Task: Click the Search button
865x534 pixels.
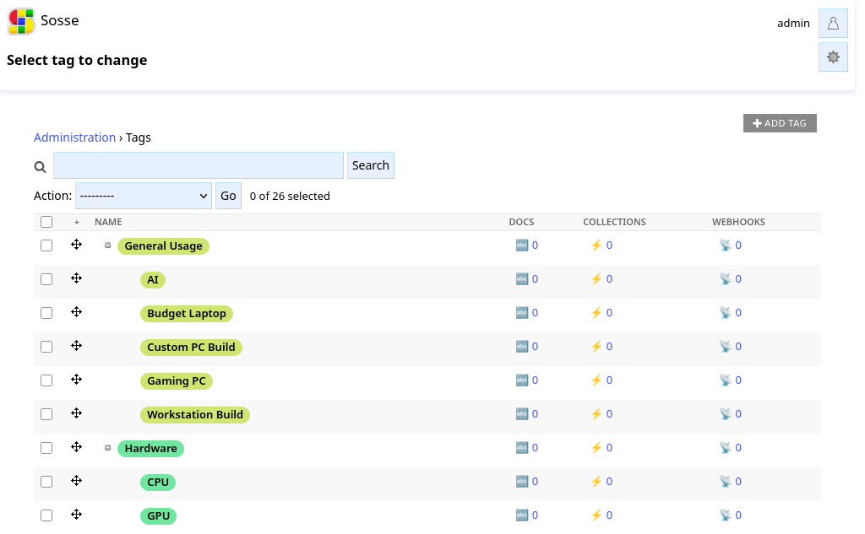Action: (x=371, y=165)
